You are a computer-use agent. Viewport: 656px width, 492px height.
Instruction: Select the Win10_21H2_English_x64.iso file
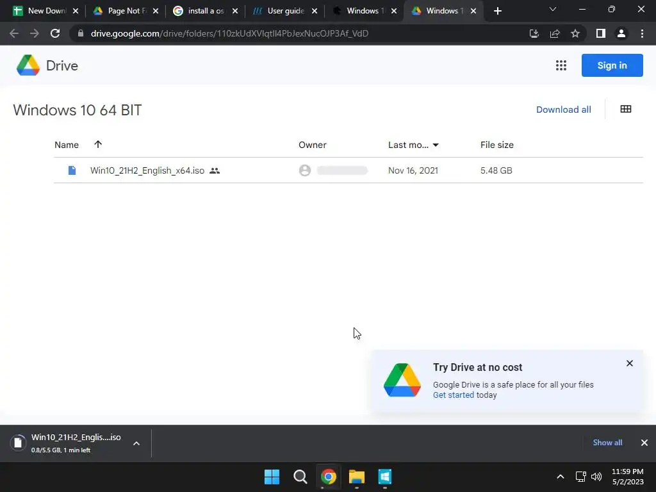tap(348, 170)
